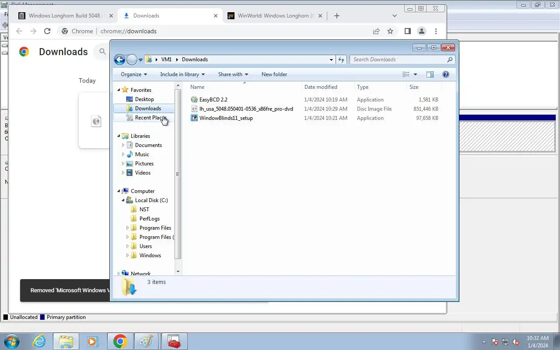Select the WindowBlinds11_setup file
Screen dimensions: 560x350
[x=226, y=118]
